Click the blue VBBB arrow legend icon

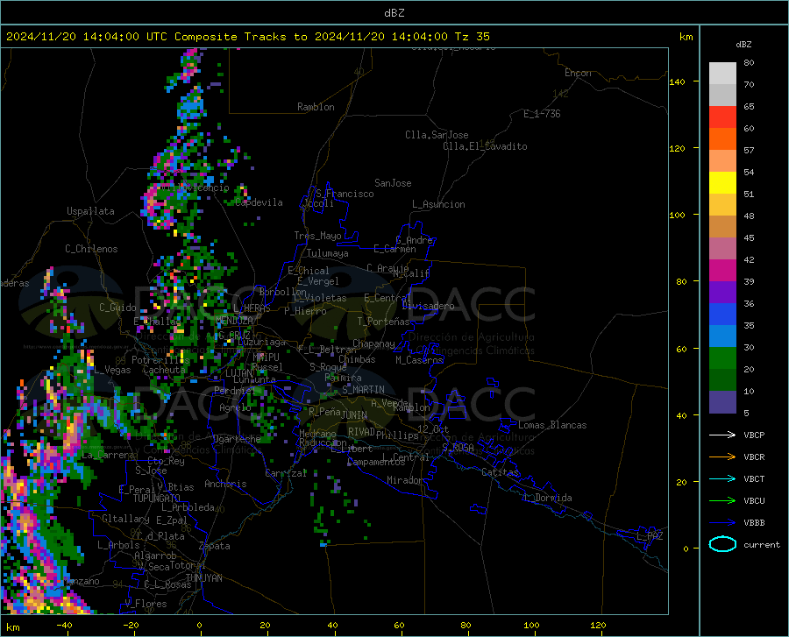[x=722, y=523]
